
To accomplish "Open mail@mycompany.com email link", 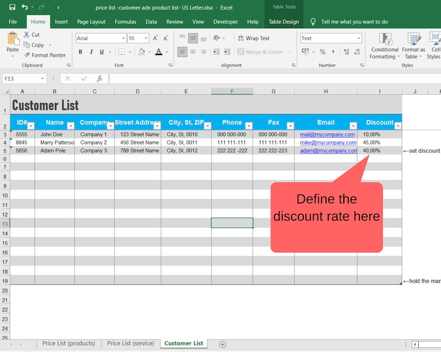I will (x=327, y=134).
